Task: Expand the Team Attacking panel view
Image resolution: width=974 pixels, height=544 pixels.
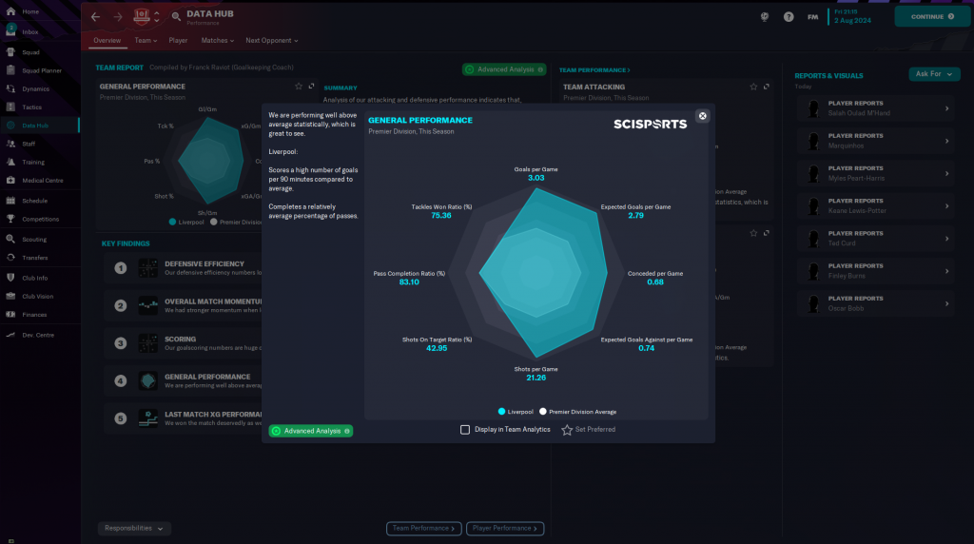Action: coord(767,87)
